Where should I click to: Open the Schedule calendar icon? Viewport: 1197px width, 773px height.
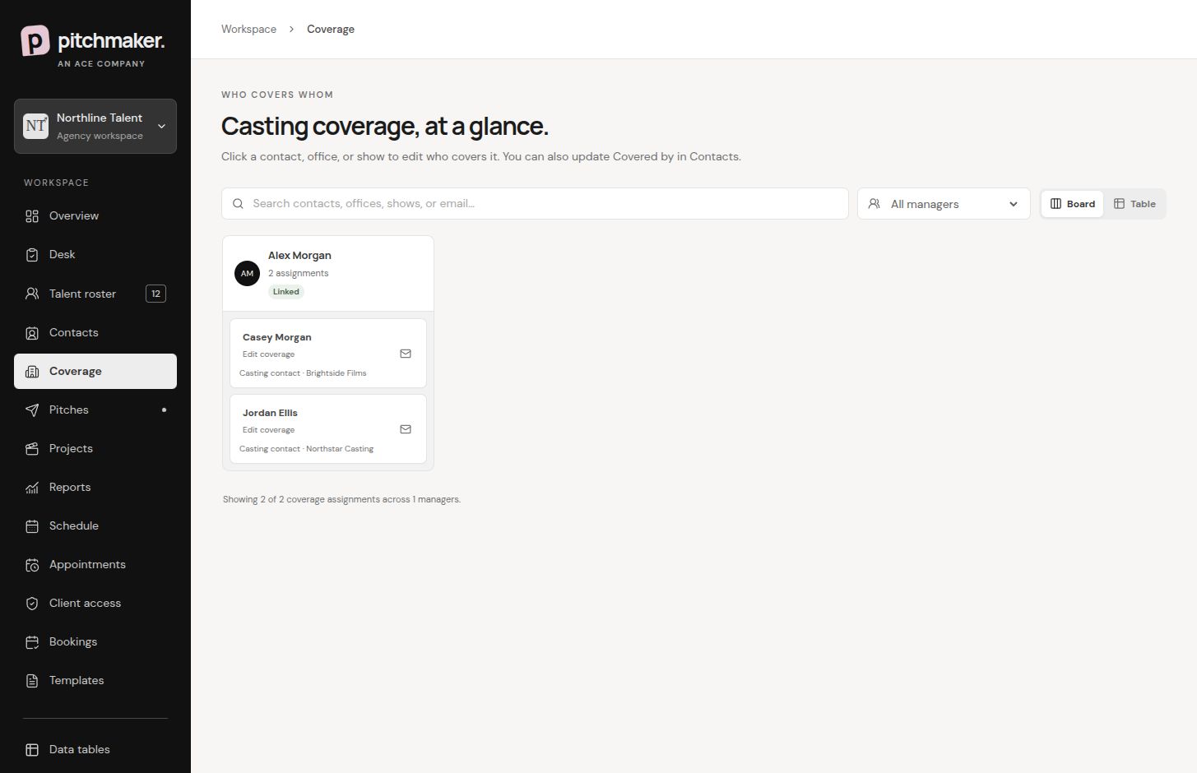[32, 526]
